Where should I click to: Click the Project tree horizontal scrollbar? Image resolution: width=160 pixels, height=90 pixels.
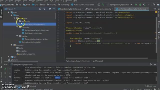pos(21,62)
